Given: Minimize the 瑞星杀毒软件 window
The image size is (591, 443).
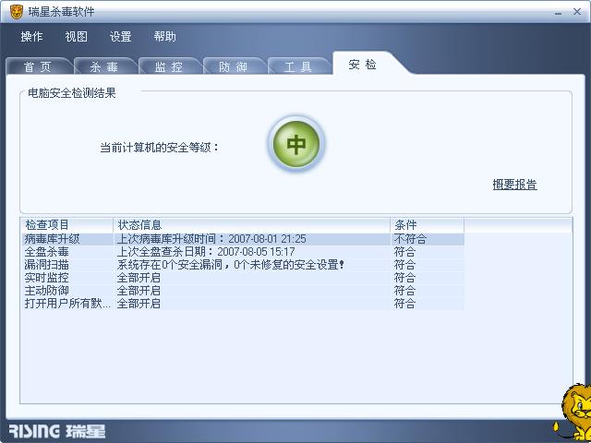Looking at the screenshot, I should point(559,13).
